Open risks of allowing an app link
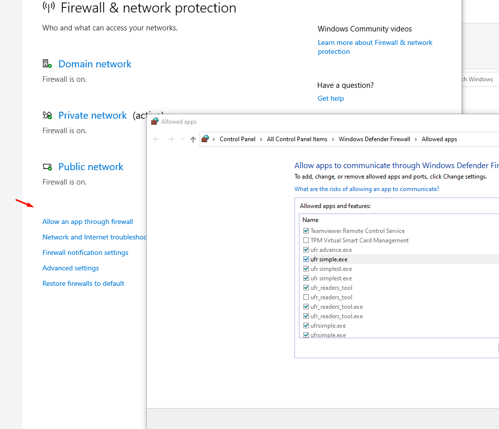 (367, 189)
